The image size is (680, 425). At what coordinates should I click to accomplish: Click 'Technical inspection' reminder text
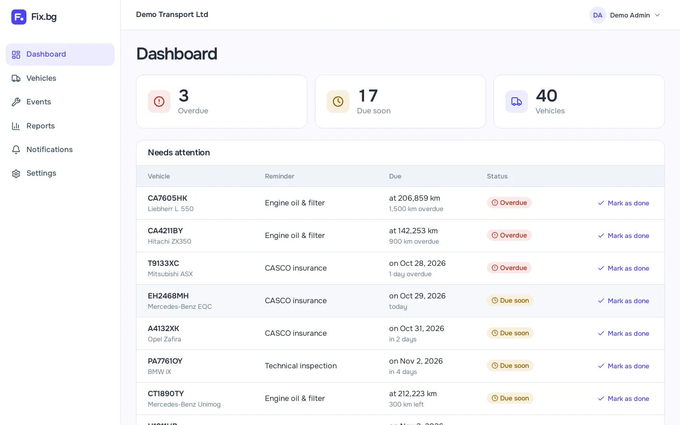coord(301,366)
